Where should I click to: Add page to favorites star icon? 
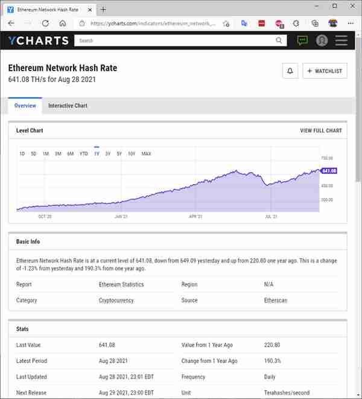point(226,24)
